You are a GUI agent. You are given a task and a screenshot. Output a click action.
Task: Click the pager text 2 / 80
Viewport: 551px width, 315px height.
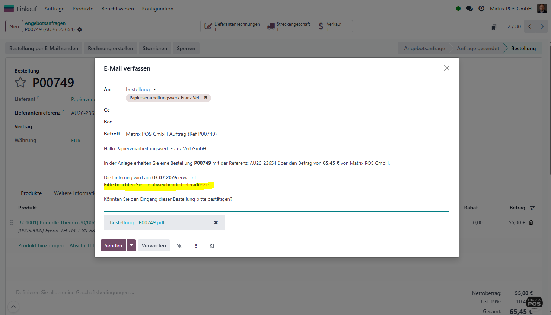514,26
